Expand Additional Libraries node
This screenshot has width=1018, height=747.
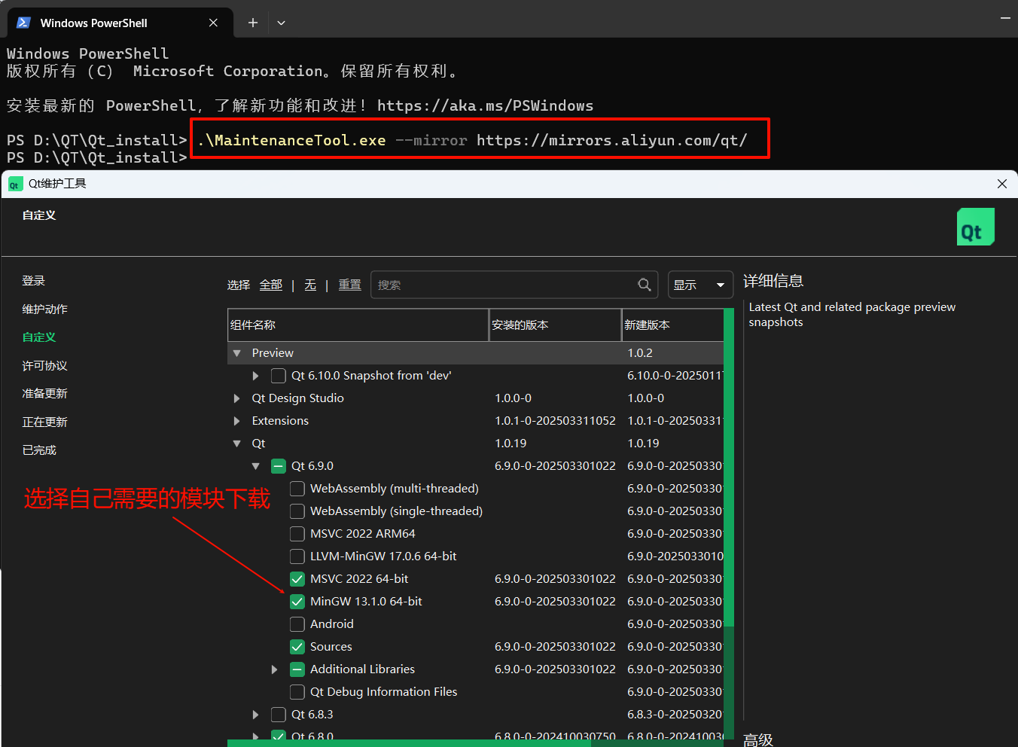point(275,669)
